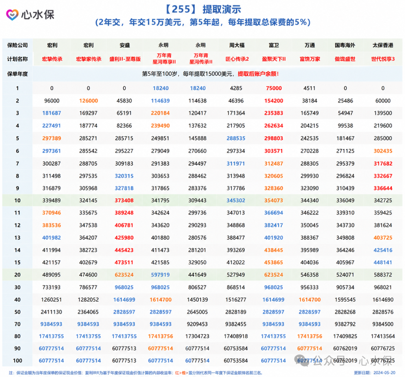
Task: Click the plan name 匠心传承2
Action: tap(237, 59)
